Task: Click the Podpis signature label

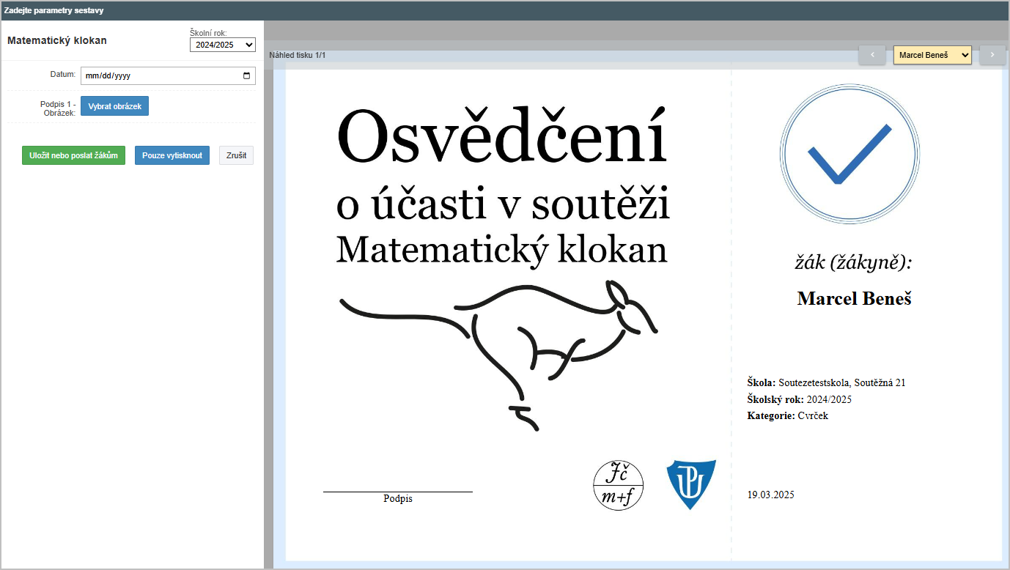Action: 398,498
